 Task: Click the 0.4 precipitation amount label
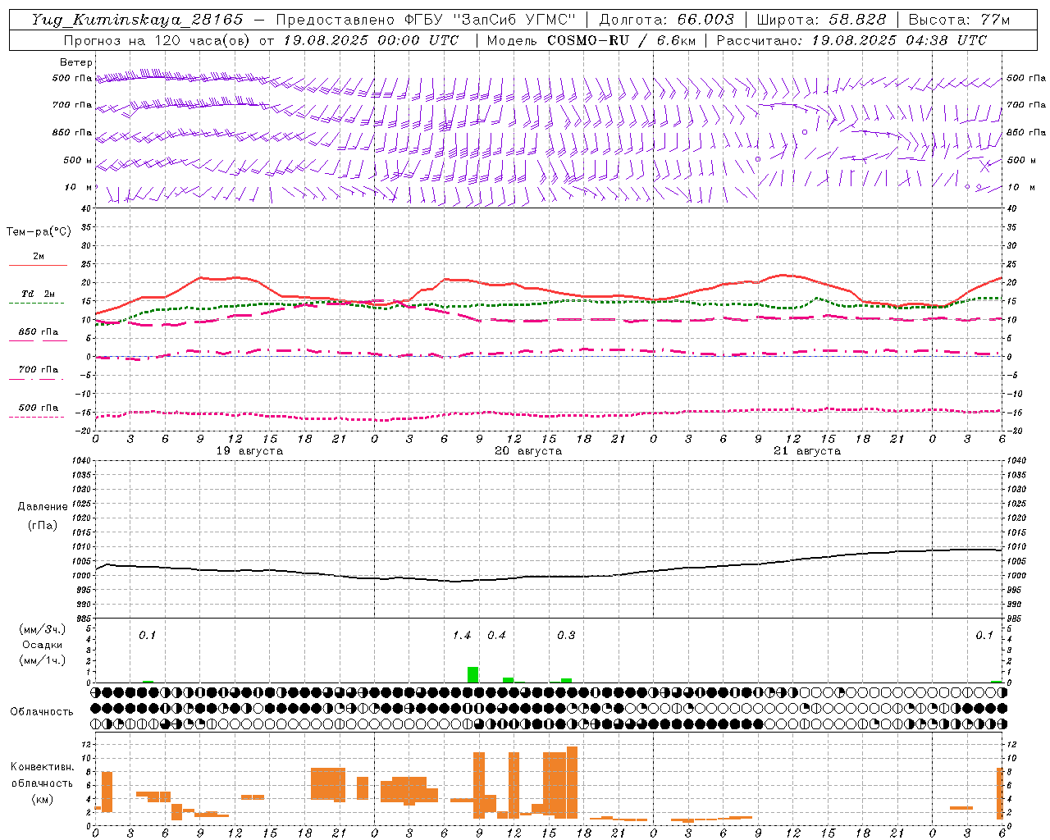pos(496,636)
